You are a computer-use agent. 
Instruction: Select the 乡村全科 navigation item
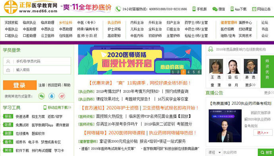pyautogui.click(x=66, y=23)
